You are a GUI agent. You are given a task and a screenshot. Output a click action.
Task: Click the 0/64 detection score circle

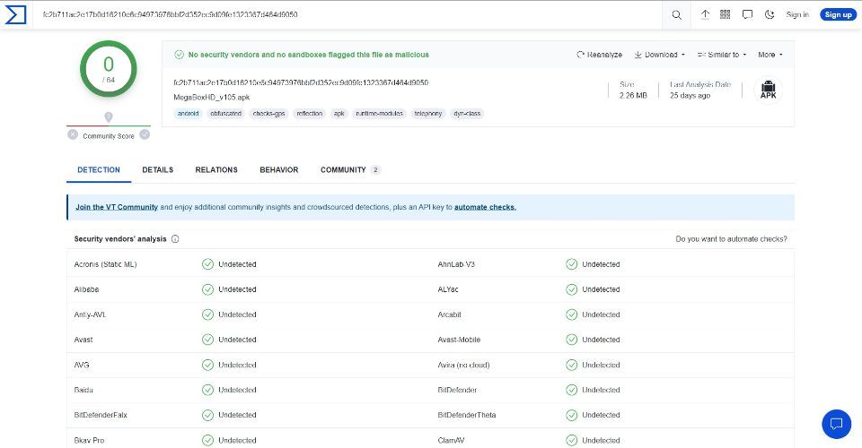click(x=109, y=69)
